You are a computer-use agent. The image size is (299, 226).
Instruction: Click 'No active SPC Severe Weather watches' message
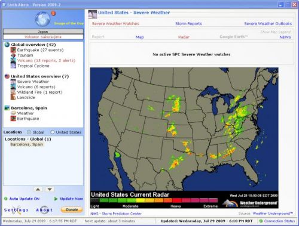pyautogui.click(x=191, y=54)
